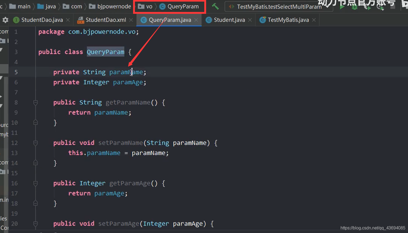Click the QueryParam class breadcrumb
This screenshot has height=233, width=408.
(x=179, y=6)
